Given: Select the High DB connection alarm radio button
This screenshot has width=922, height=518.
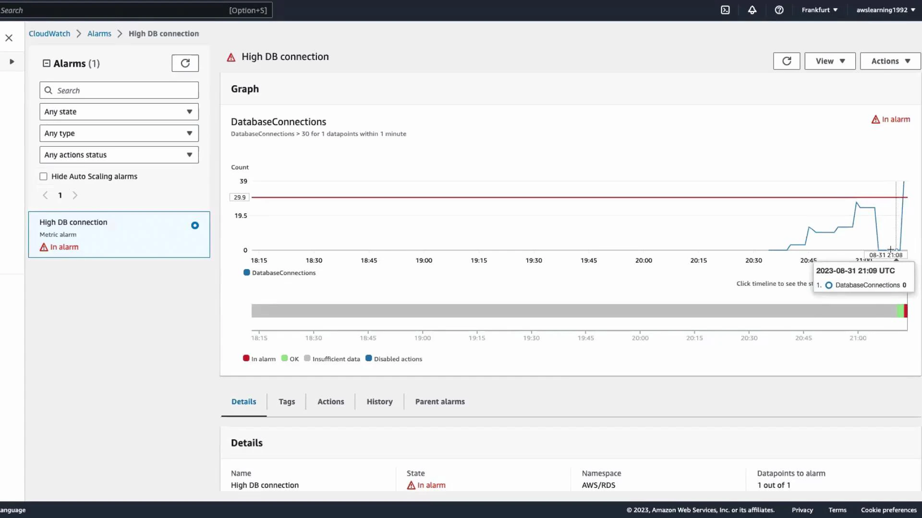Looking at the screenshot, I should [194, 225].
